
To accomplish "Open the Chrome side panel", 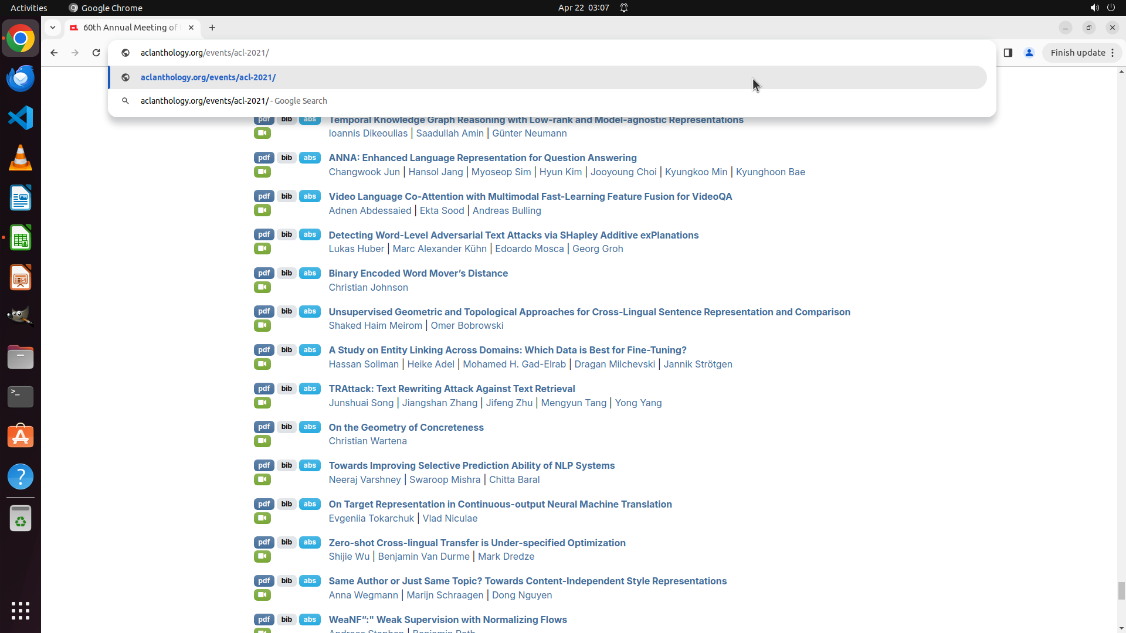I will [1008, 53].
